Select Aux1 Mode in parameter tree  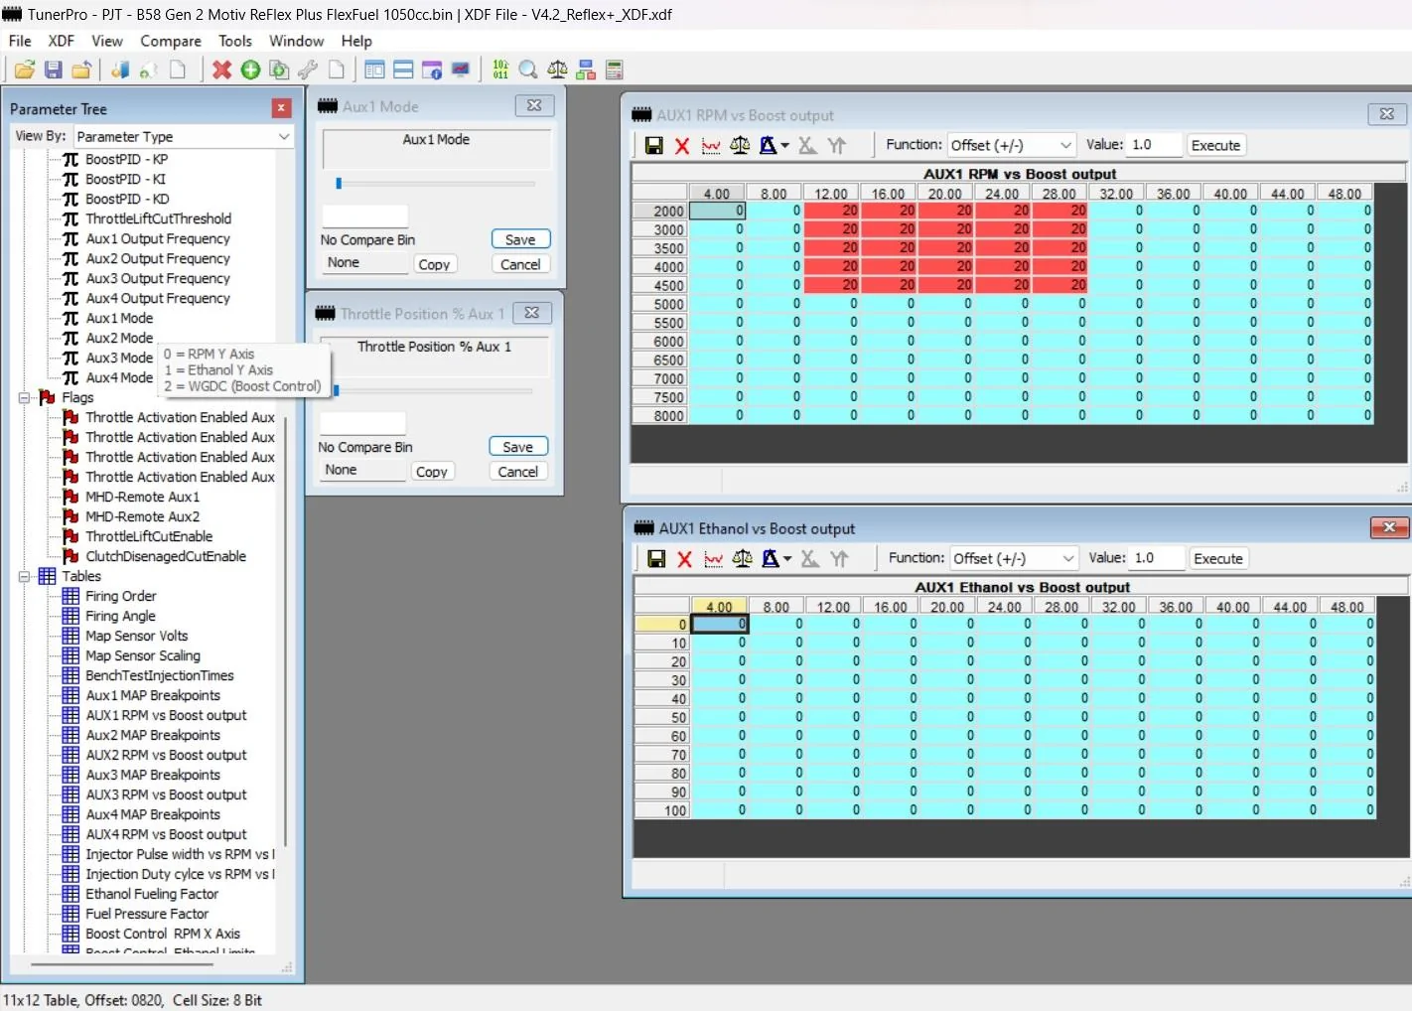point(119,318)
